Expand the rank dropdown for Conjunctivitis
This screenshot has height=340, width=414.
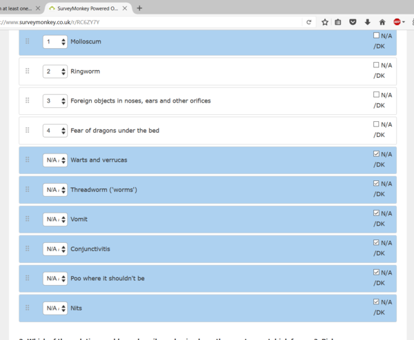pos(55,249)
